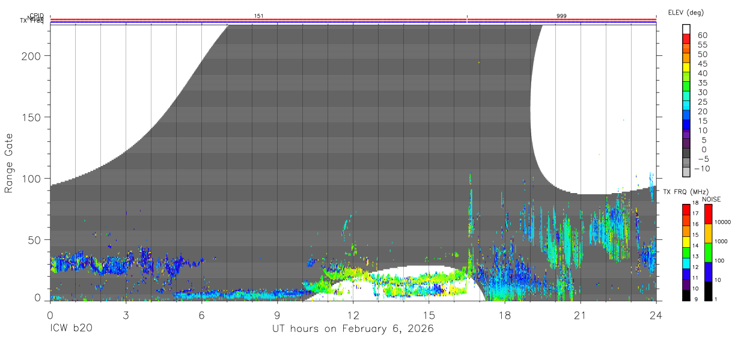Screen dimensions: 738x341
Task: Click the ELEV (deg) legend title
Action: point(686,12)
